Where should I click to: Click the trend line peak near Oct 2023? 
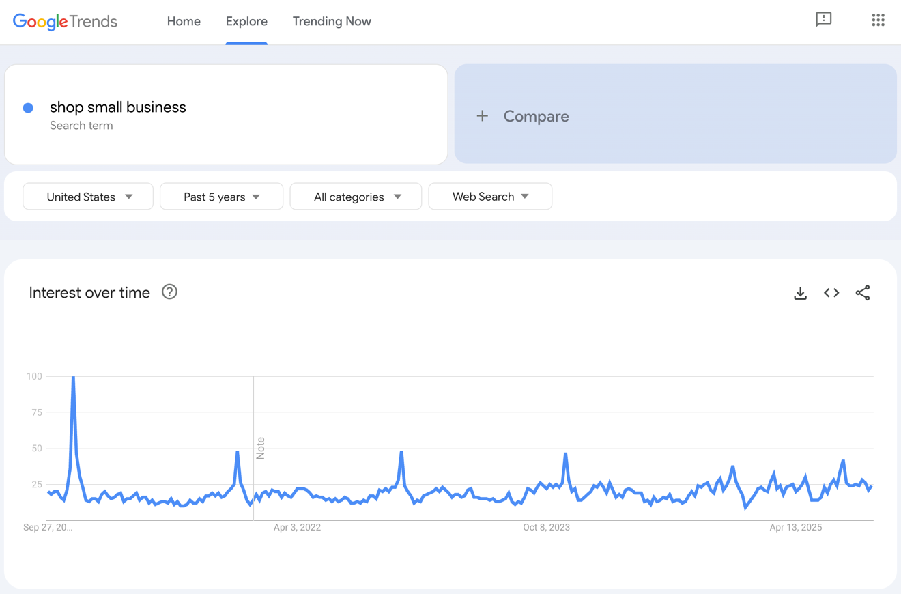coord(565,454)
